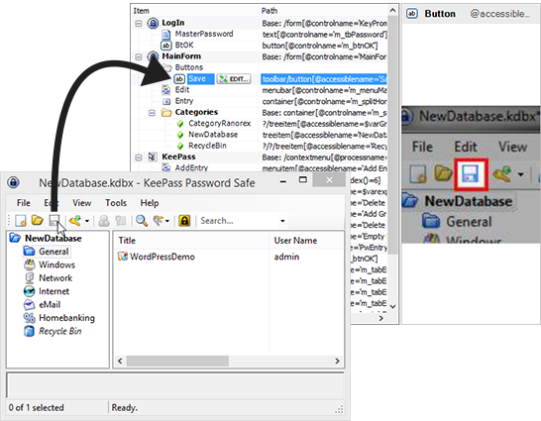Open the Add Entry key dropdown arrow
This screenshot has width=541, height=421.
point(87,221)
